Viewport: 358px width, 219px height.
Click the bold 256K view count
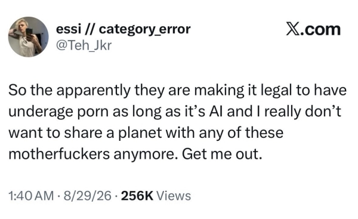137,196
